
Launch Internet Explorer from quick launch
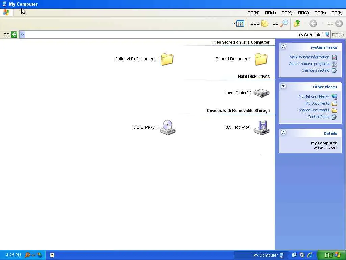[310, 255]
